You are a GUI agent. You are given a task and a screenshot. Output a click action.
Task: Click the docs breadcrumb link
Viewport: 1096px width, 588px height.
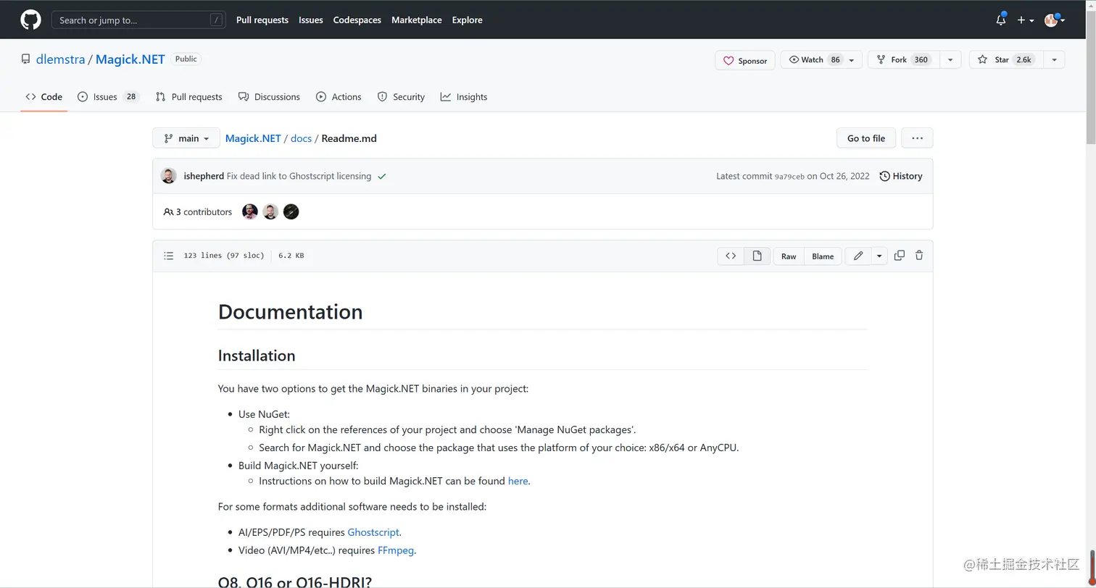(x=301, y=138)
